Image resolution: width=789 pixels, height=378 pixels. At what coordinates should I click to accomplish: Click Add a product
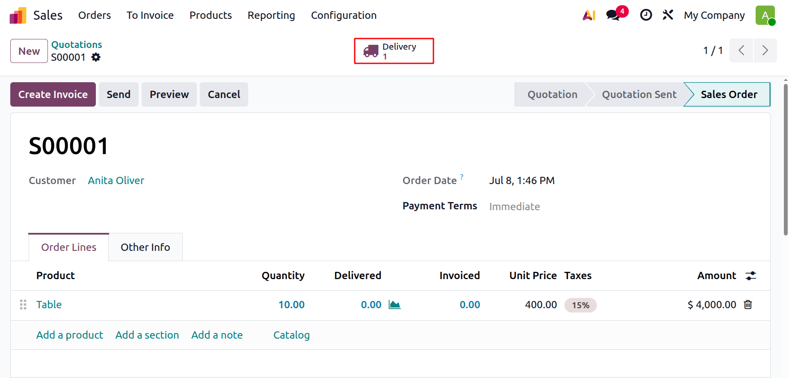pos(70,335)
